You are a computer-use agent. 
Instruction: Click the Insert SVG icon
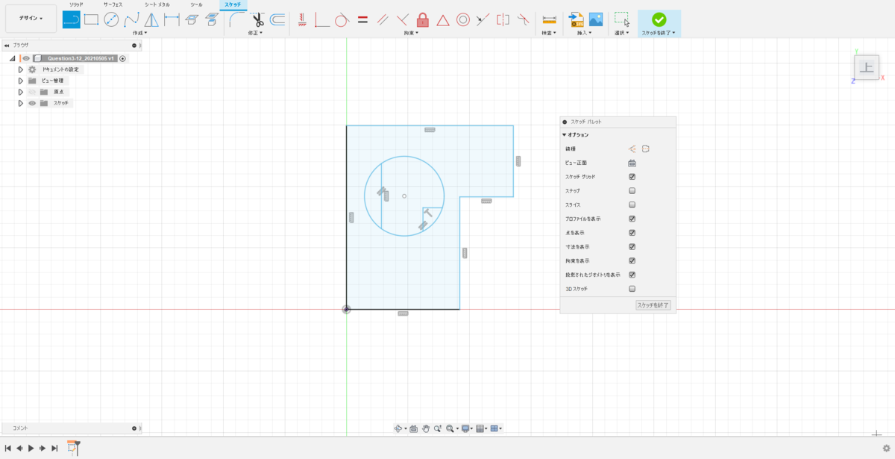tap(576, 20)
